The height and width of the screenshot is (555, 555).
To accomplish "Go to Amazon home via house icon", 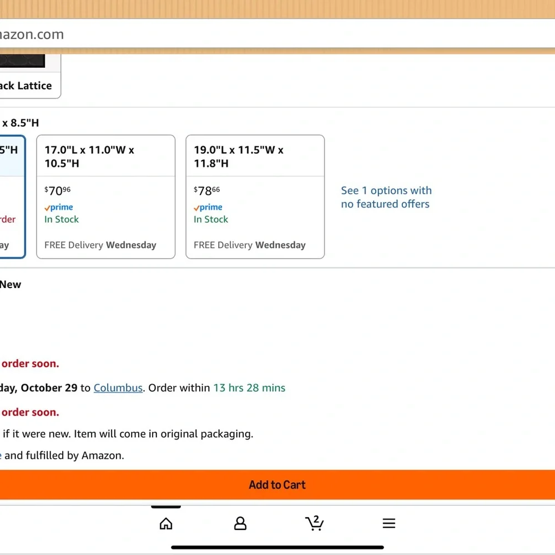I will pos(165,523).
